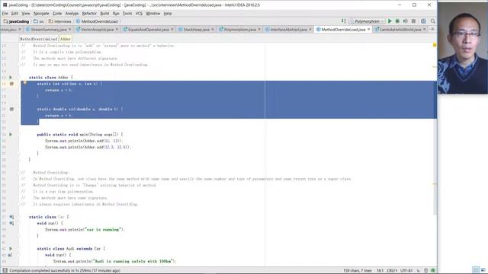Open the Refactor menu
The height and width of the screenshot is (274, 488).
click(x=89, y=14)
